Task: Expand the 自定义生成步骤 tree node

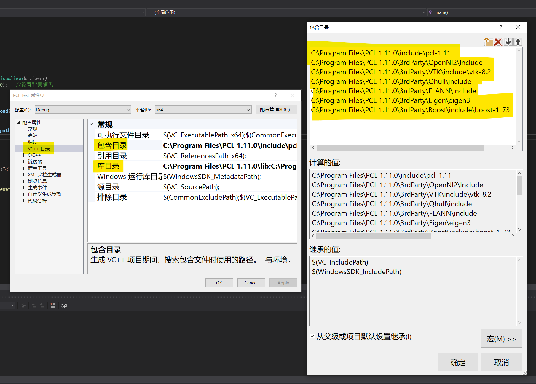Action: [24, 194]
